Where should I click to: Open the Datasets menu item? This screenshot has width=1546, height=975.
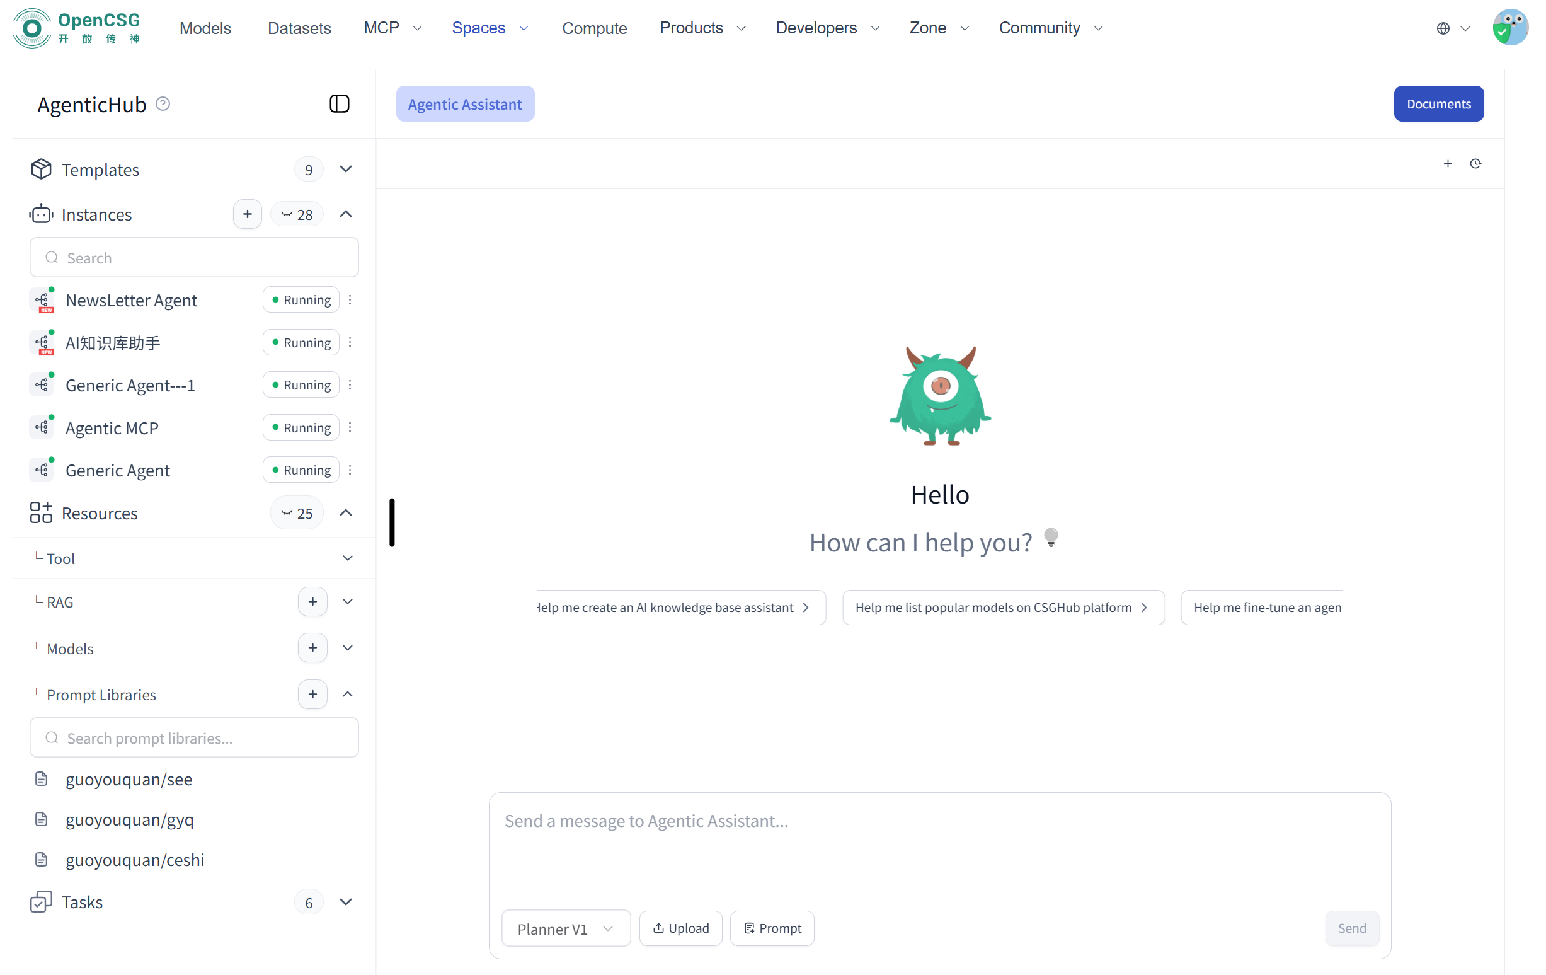[x=299, y=28]
